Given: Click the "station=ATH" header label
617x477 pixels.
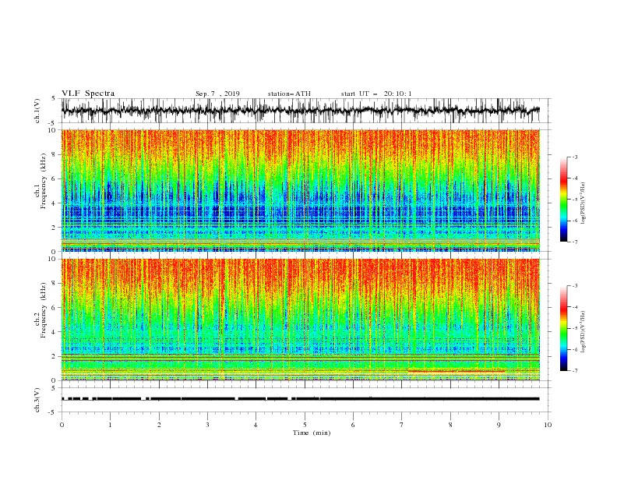Looking at the screenshot, I should point(289,94).
